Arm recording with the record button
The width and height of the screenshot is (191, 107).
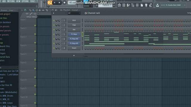click(x=64, y=3)
